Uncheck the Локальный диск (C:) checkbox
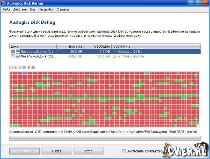The height and width of the screenshot is (159, 210). [x=13, y=52]
